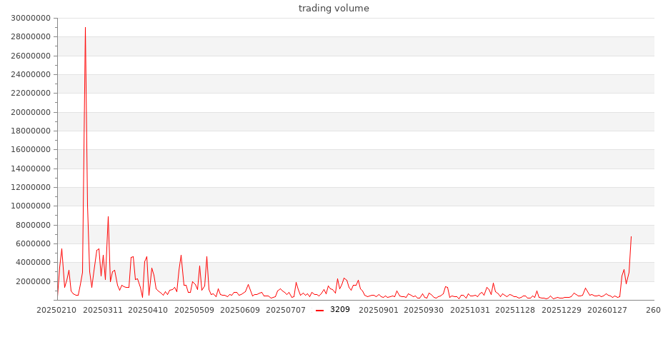
Task: Click the 20250410 date label
Action: pyautogui.click(x=148, y=310)
